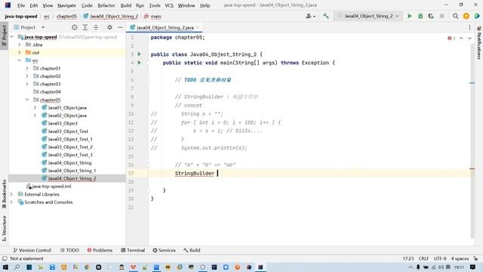Screen dimensions: 483x272
Task: Run class gutter arrow on line 3
Action: (x=139, y=54)
